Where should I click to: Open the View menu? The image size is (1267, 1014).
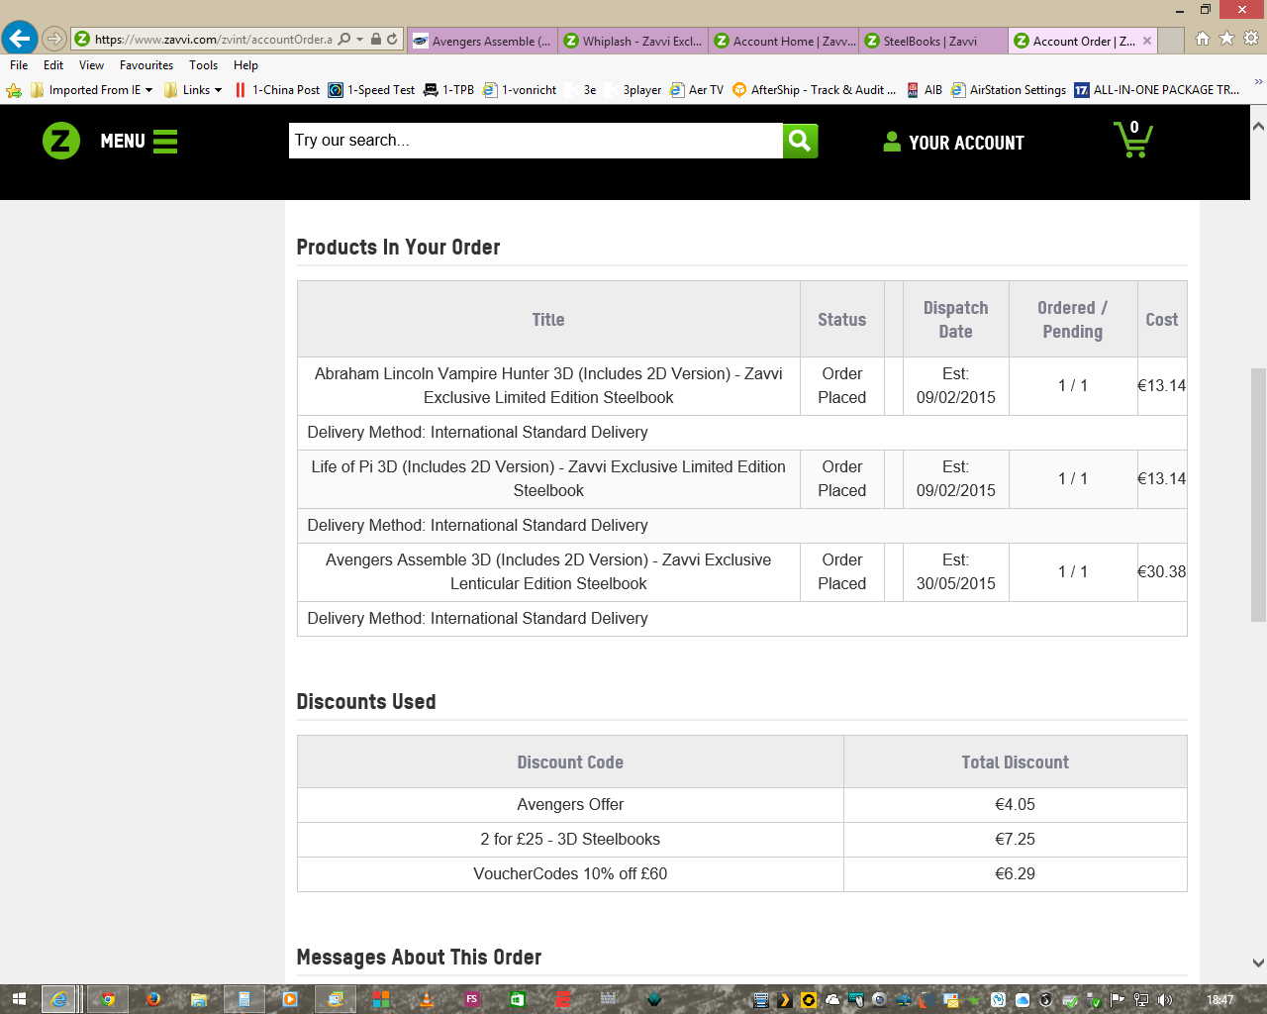(91, 65)
